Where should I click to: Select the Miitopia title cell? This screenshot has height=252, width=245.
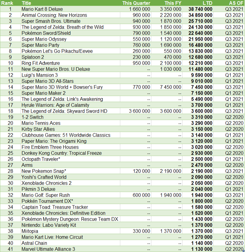click(x=70, y=231)
